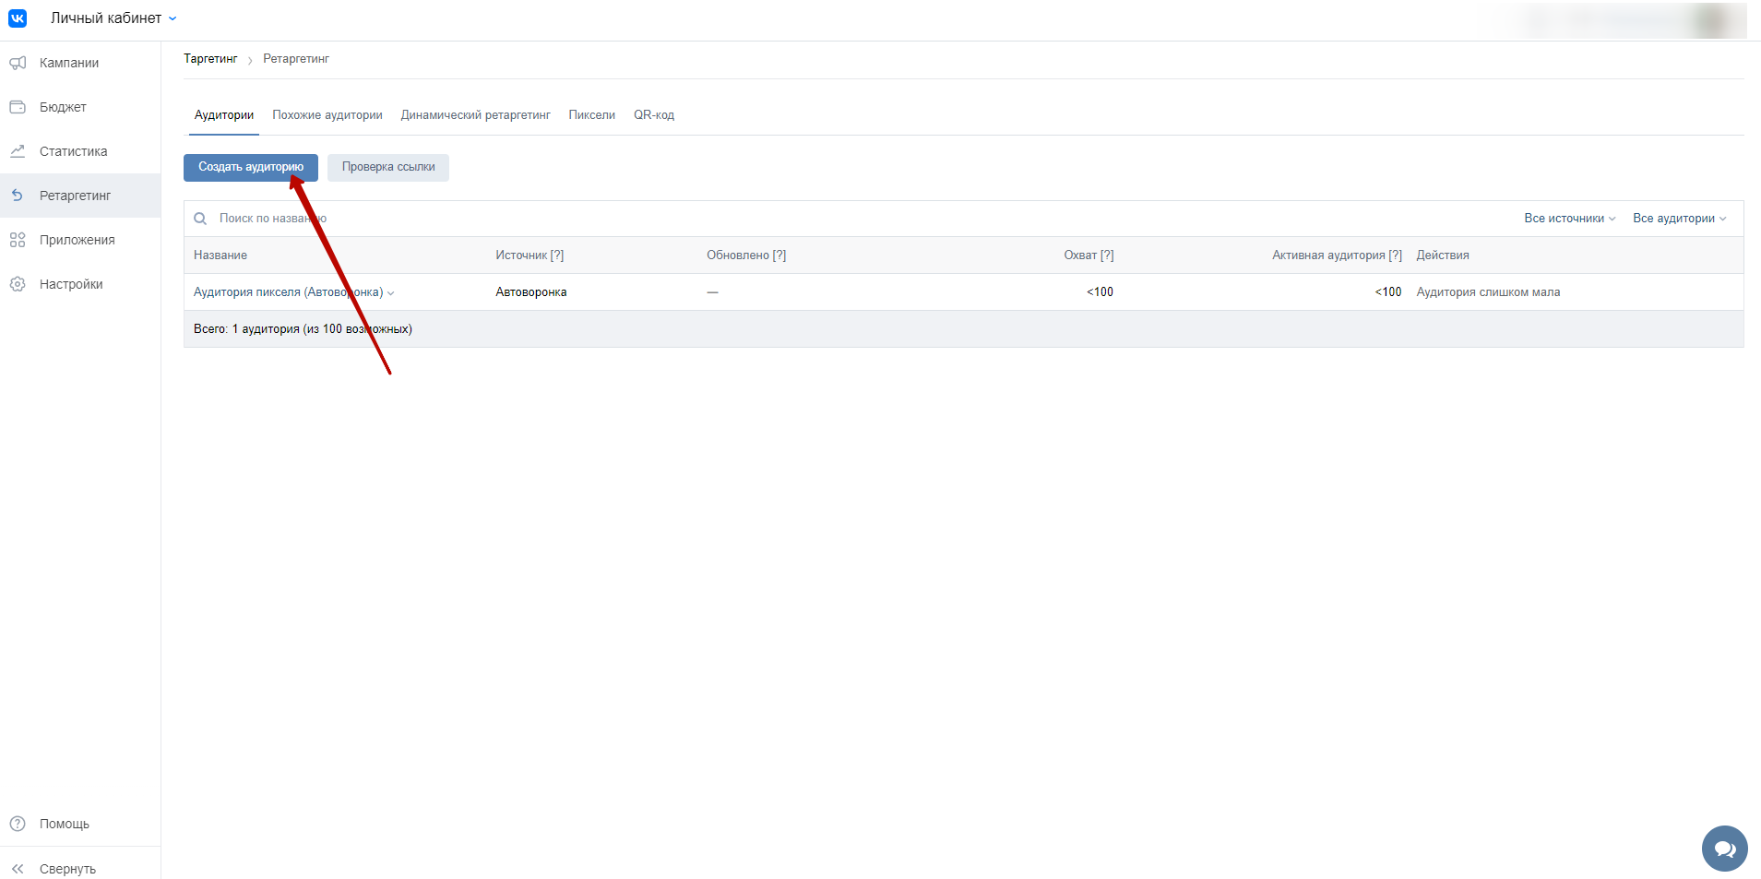Open Settings gear icon
Screen dimensions: 1761x879
click(18, 284)
